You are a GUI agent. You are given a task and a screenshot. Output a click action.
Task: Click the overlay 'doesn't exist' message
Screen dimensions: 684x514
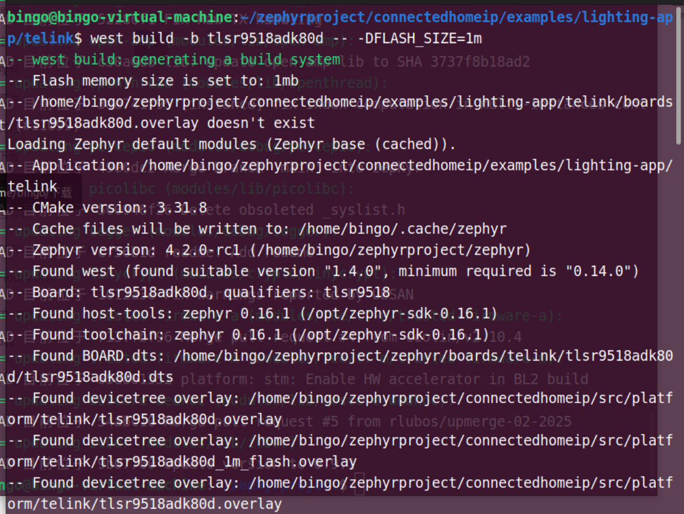261,123
